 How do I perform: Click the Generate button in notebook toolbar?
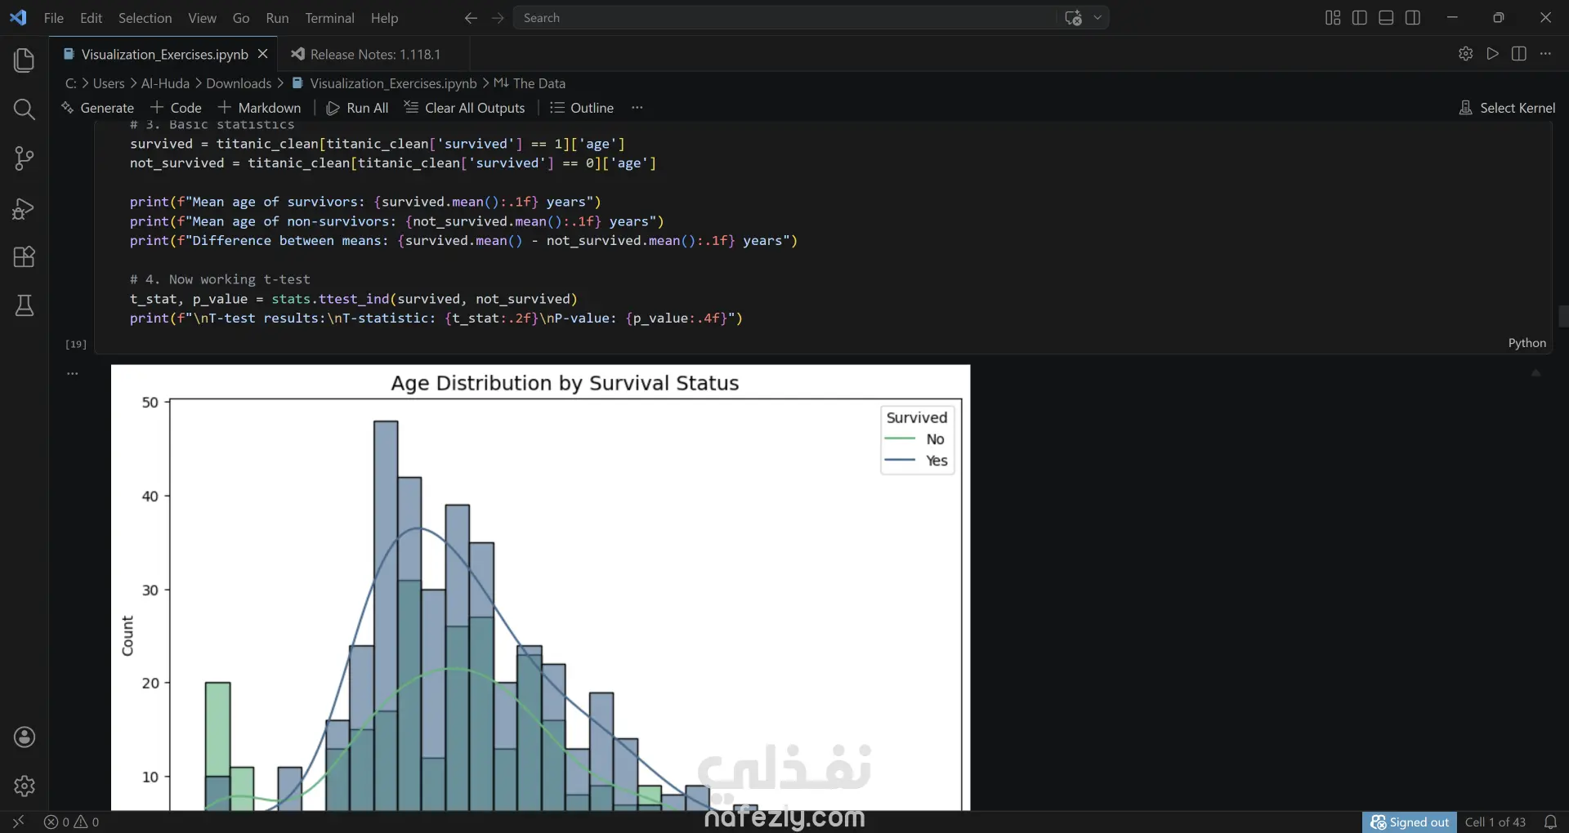tap(97, 108)
